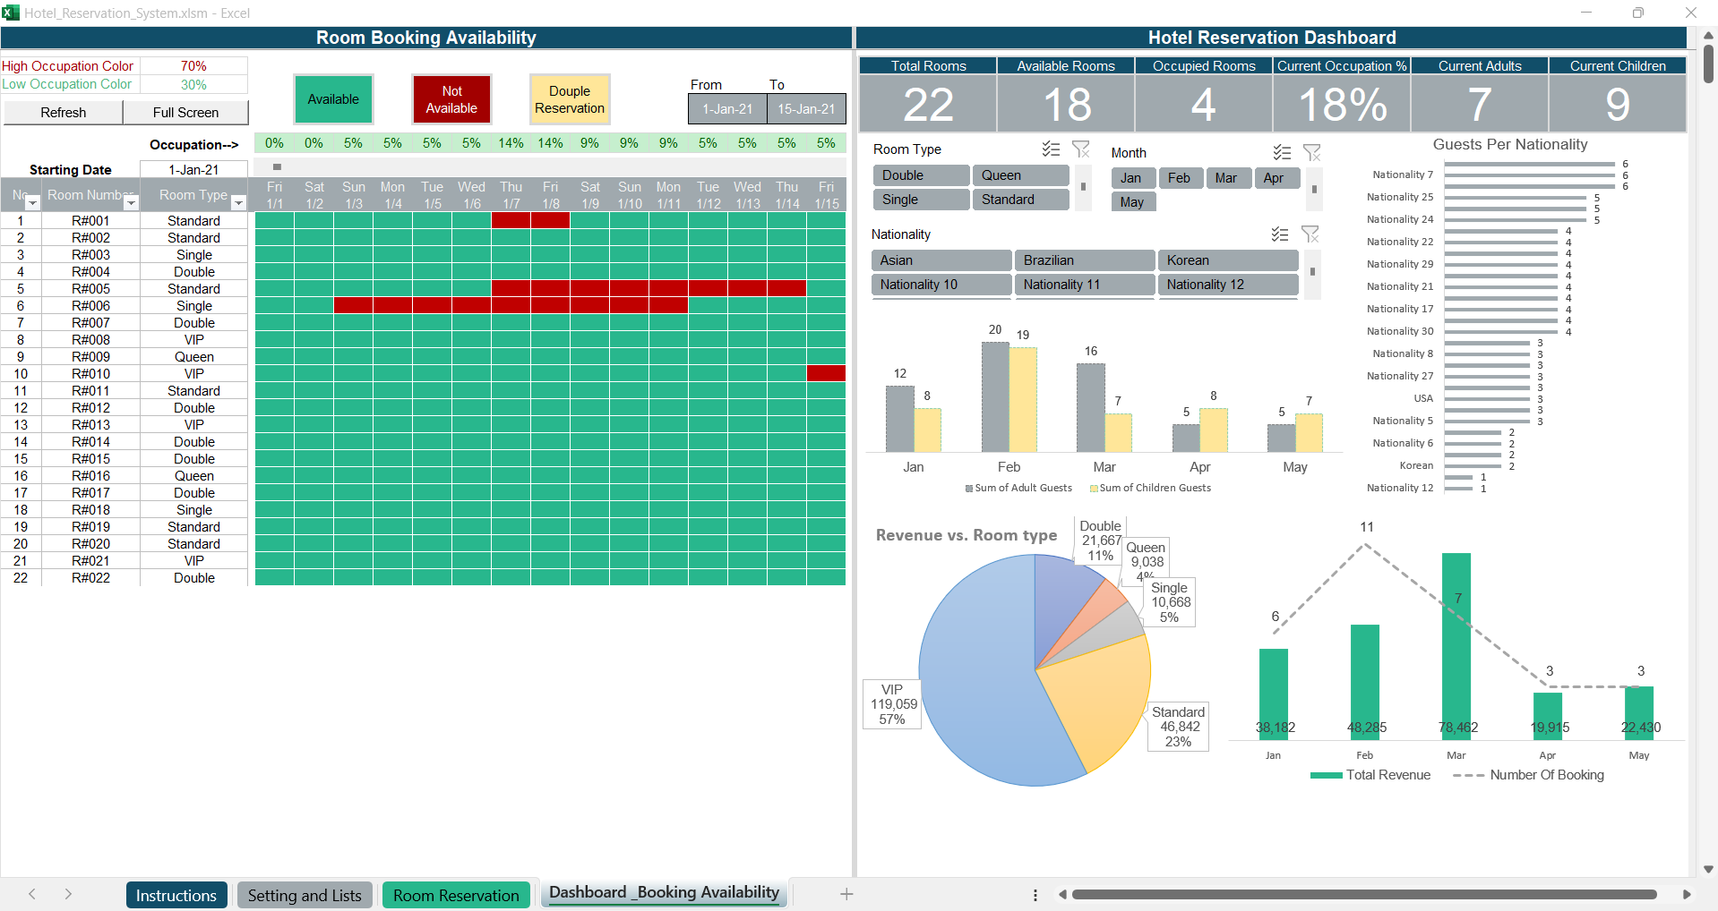Open the No column filter dropdown

pos(33,203)
